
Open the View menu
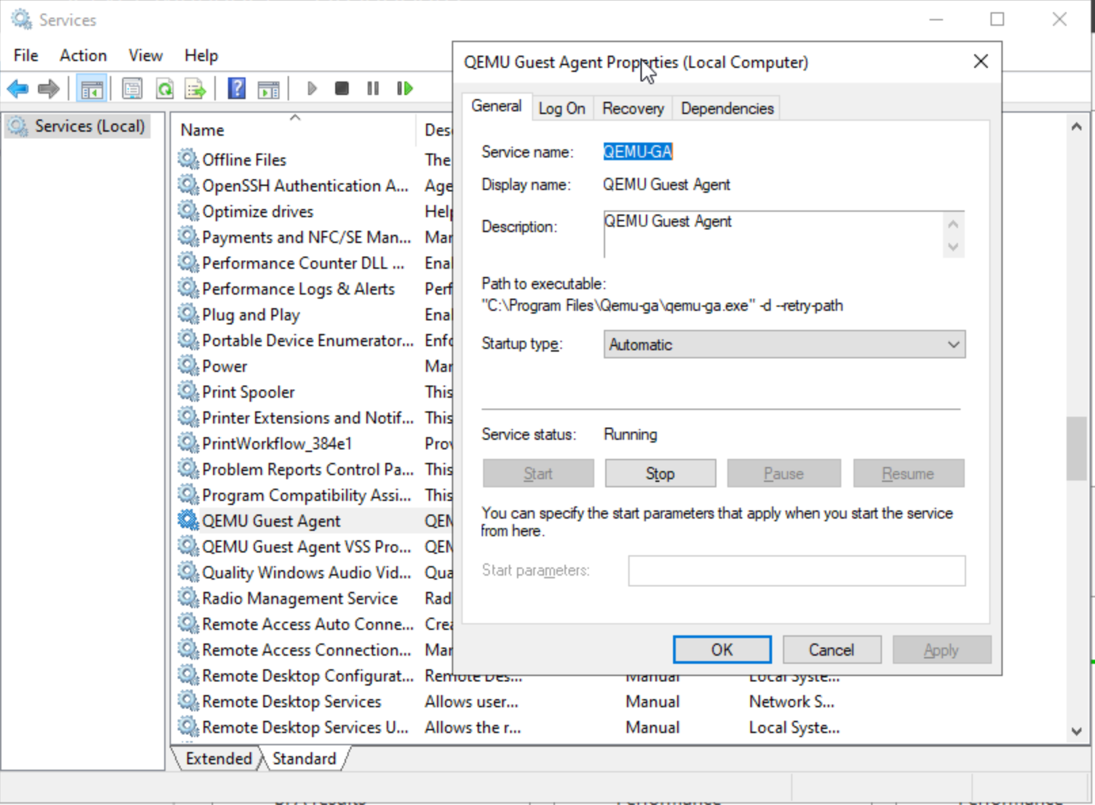pos(146,55)
